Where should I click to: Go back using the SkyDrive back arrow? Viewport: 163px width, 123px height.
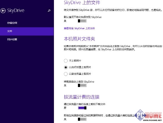click(3, 11)
